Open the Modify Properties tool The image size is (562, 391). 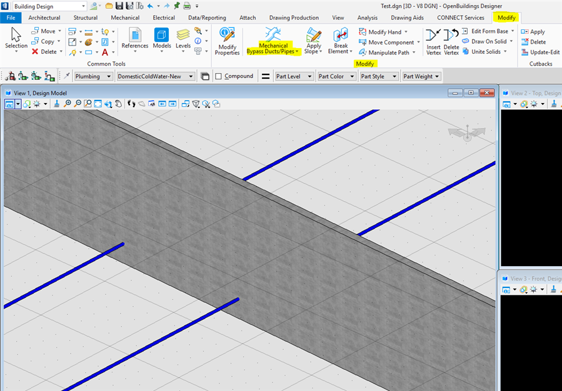(227, 41)
